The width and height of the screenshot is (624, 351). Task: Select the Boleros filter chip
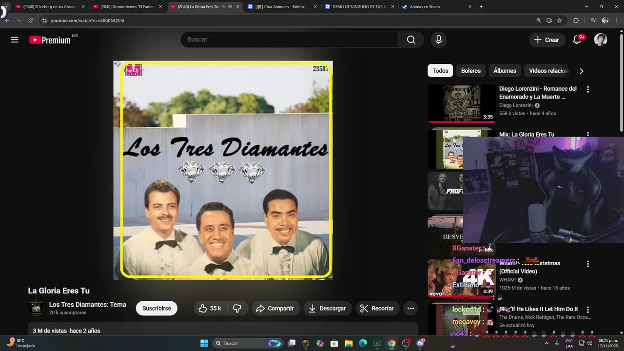[471, 71]
